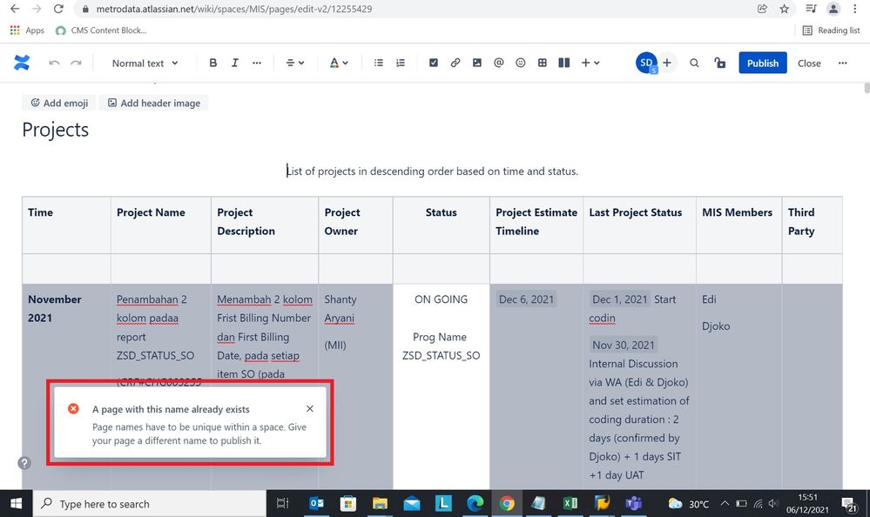Image resolution: width=870 pixels, height=517 pixels.
Task: Click Add emoji button
Action: [59, 103]
